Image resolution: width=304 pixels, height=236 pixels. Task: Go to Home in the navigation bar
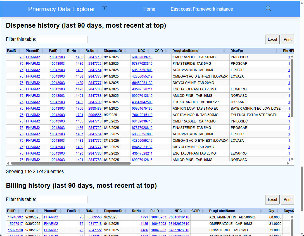point(149,9)
